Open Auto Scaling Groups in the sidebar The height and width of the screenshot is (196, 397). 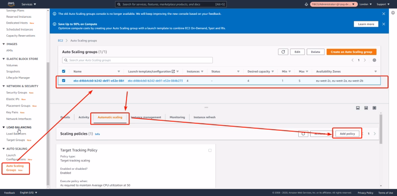coord(15,168)
